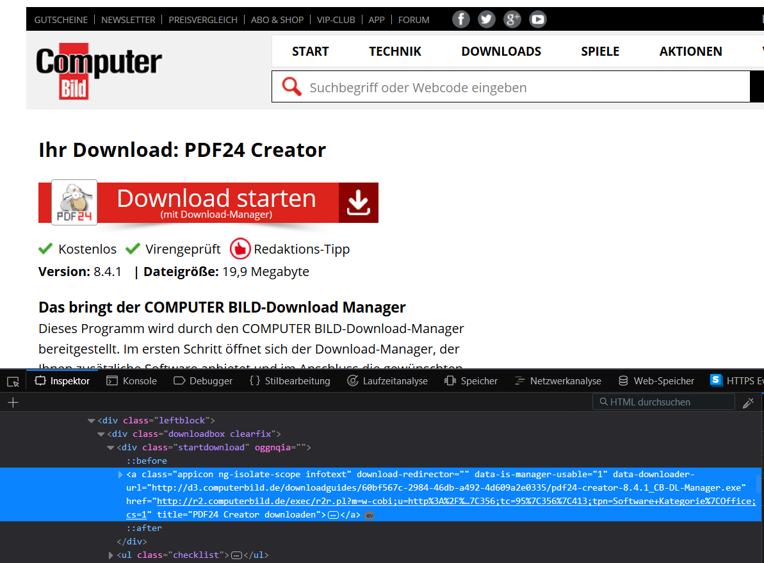
Task: Open the Google+ social icon
Action: (512, 19)
